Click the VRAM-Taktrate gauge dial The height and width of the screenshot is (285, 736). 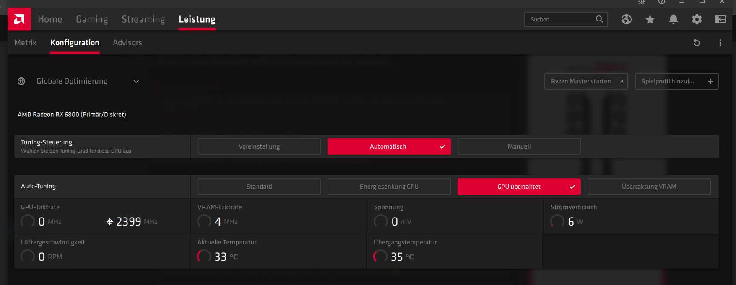(x=204, y=221)
